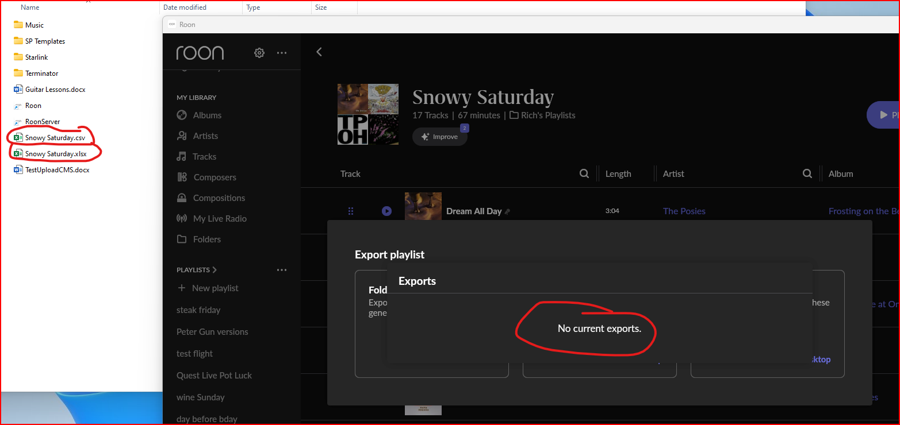
Task: Sort by Track column header
Action: click(350, 173)
